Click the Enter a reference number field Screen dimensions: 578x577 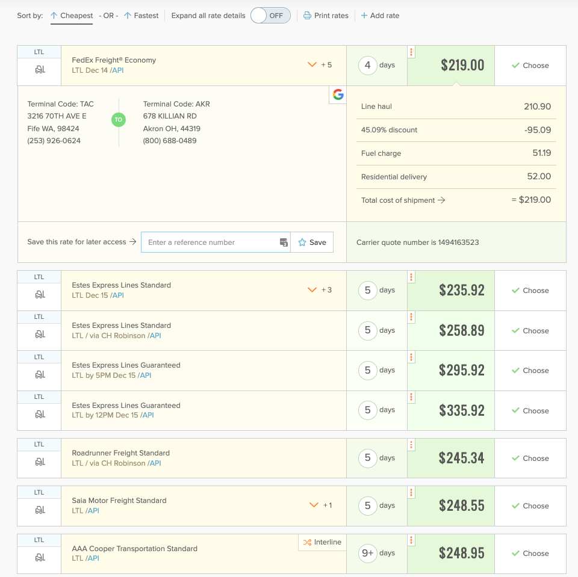pos(211,242)
